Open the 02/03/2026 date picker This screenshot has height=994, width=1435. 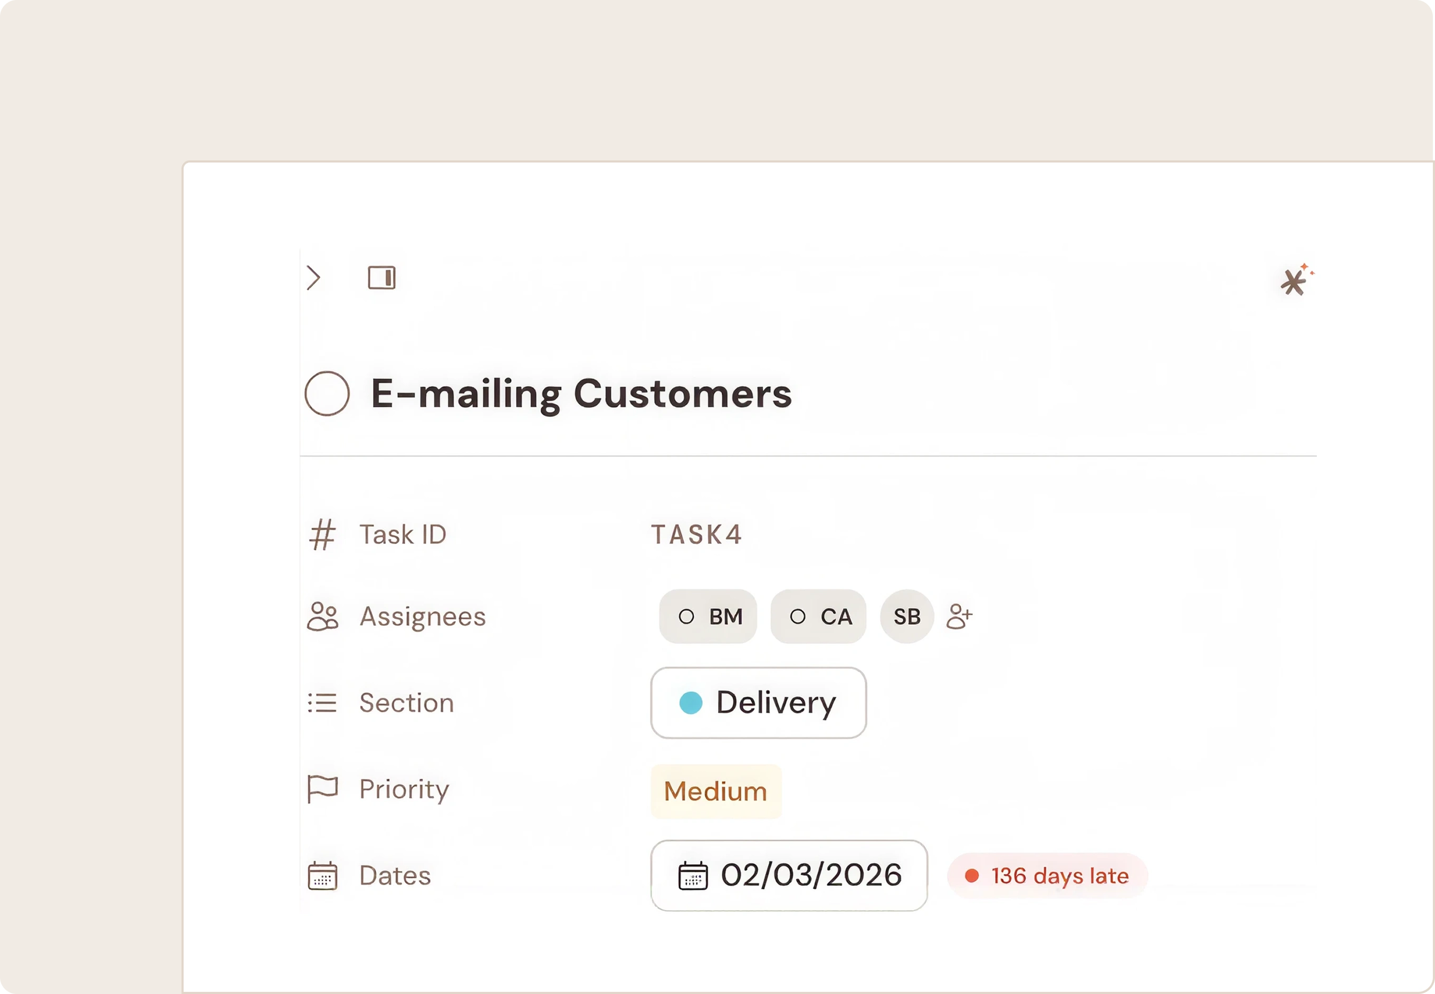[789, 875]
